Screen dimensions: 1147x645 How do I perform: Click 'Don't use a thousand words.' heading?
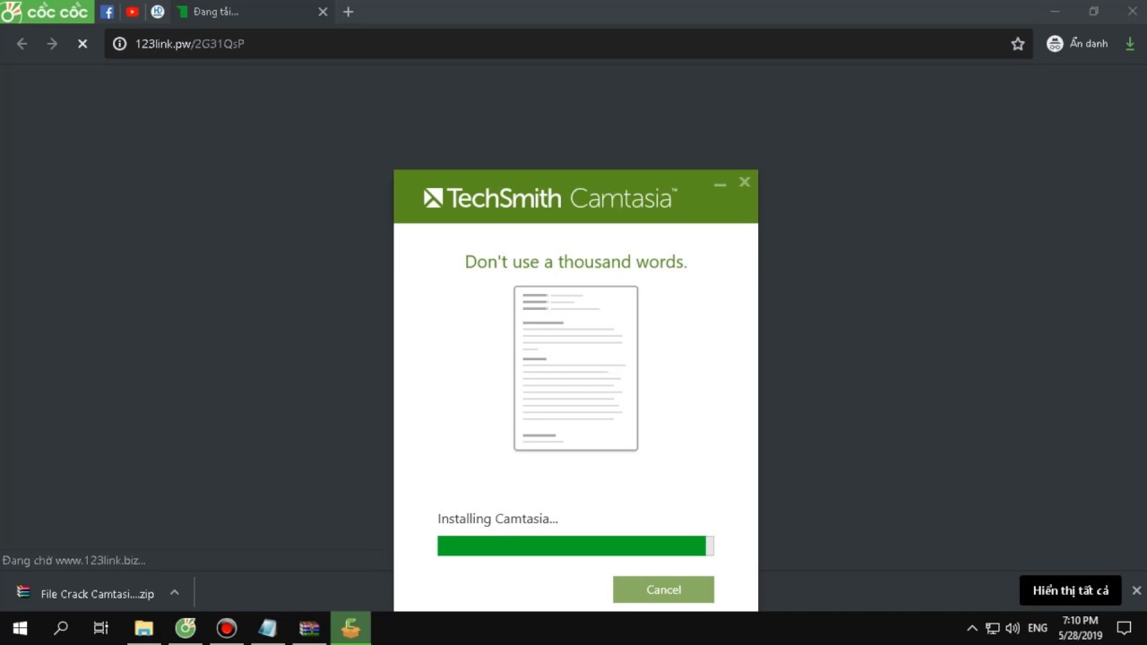575,262
